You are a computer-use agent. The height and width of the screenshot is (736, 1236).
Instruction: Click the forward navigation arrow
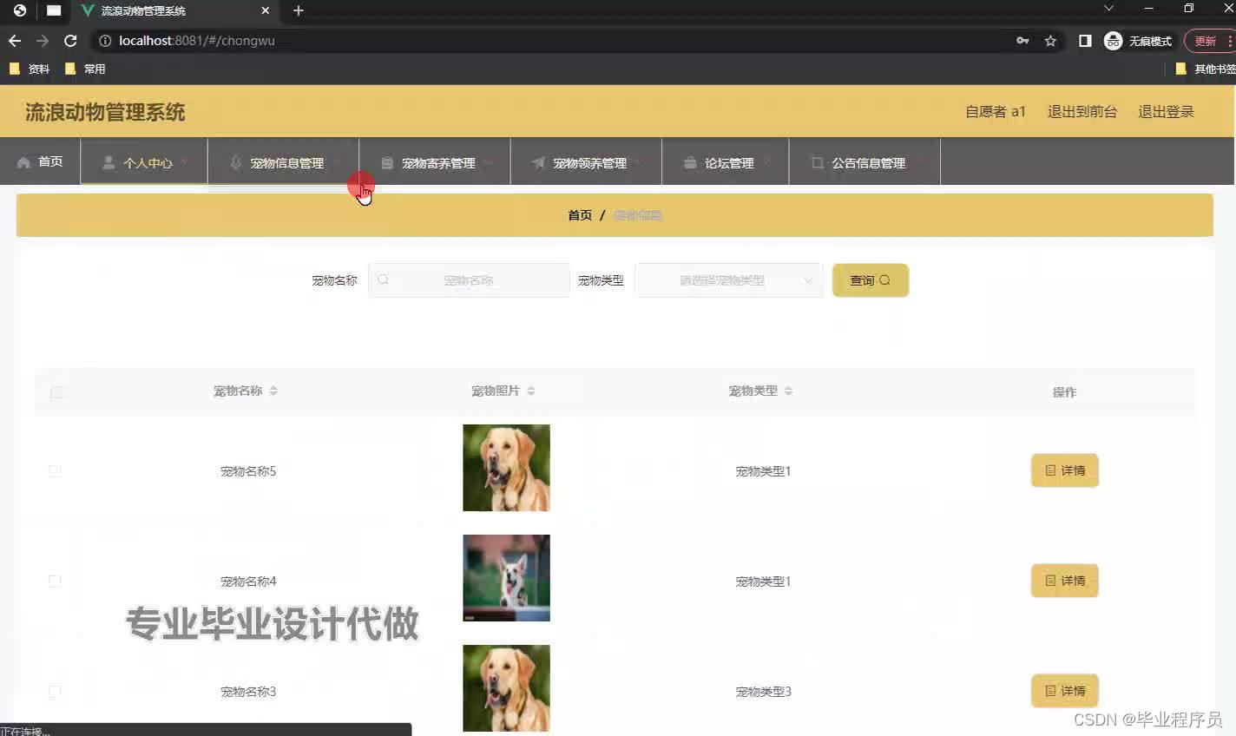43,41
